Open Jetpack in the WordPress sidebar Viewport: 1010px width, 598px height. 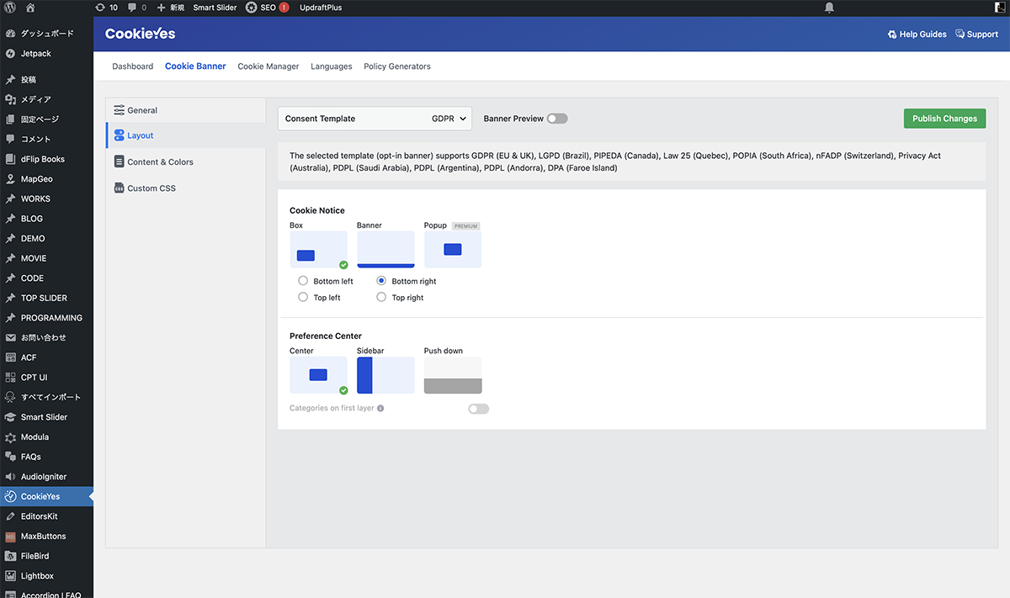click(x=35, y=54)
